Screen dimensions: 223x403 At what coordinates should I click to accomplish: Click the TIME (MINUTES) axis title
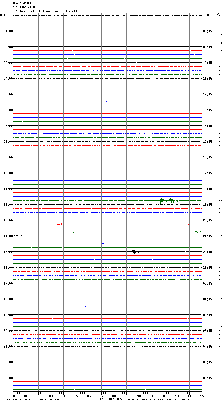tap(111, 399)
